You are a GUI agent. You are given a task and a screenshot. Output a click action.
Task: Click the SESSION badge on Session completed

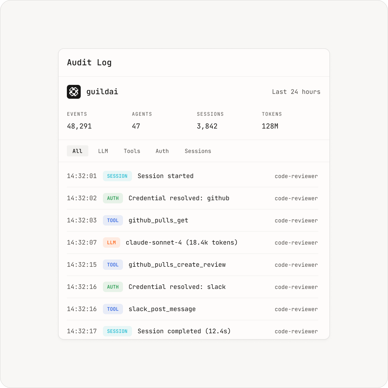117,331
